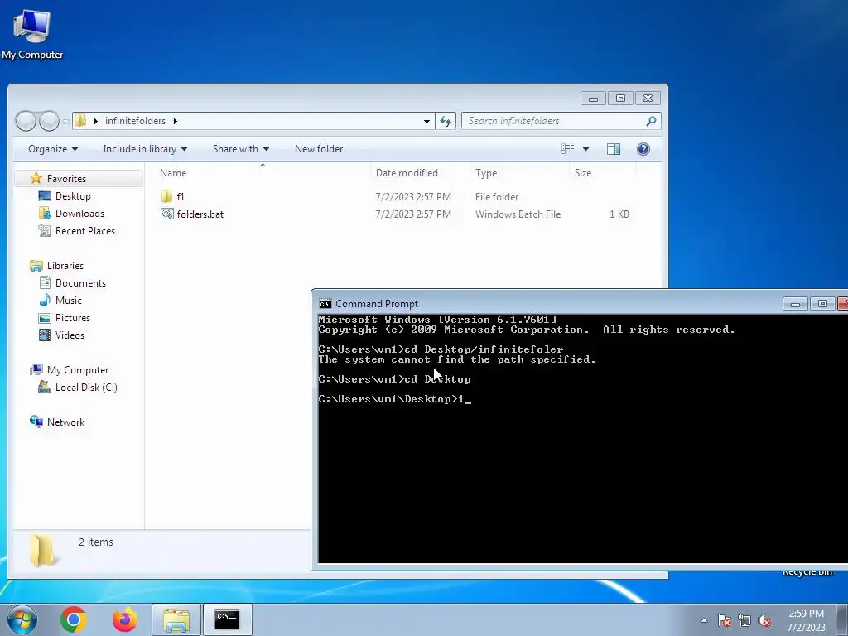Click the Search infinitefolders field
Image resolution: width=848 pixels, height=636 pixels.
[561, 121]
